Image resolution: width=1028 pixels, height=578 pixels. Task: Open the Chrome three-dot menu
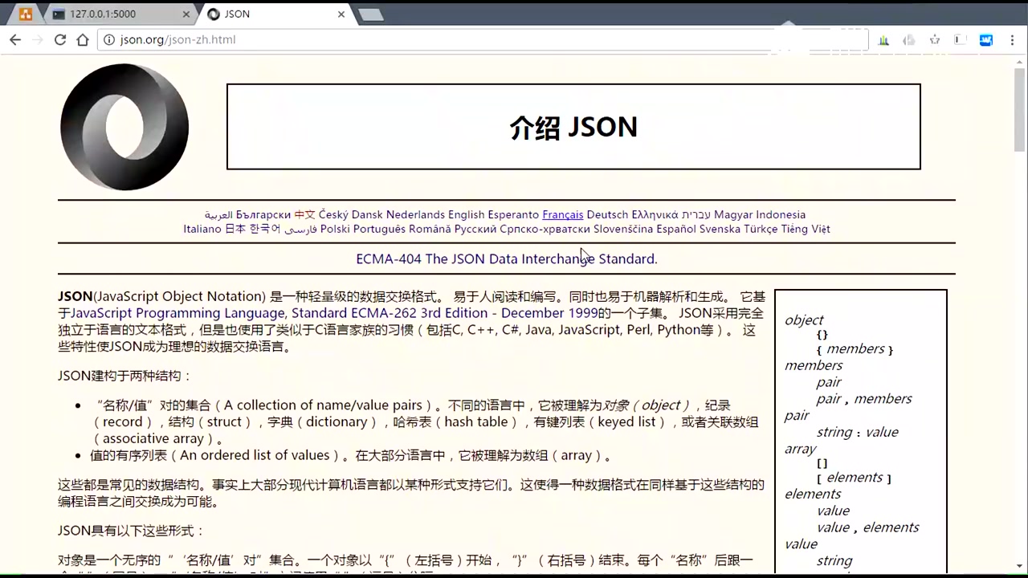1013,39
